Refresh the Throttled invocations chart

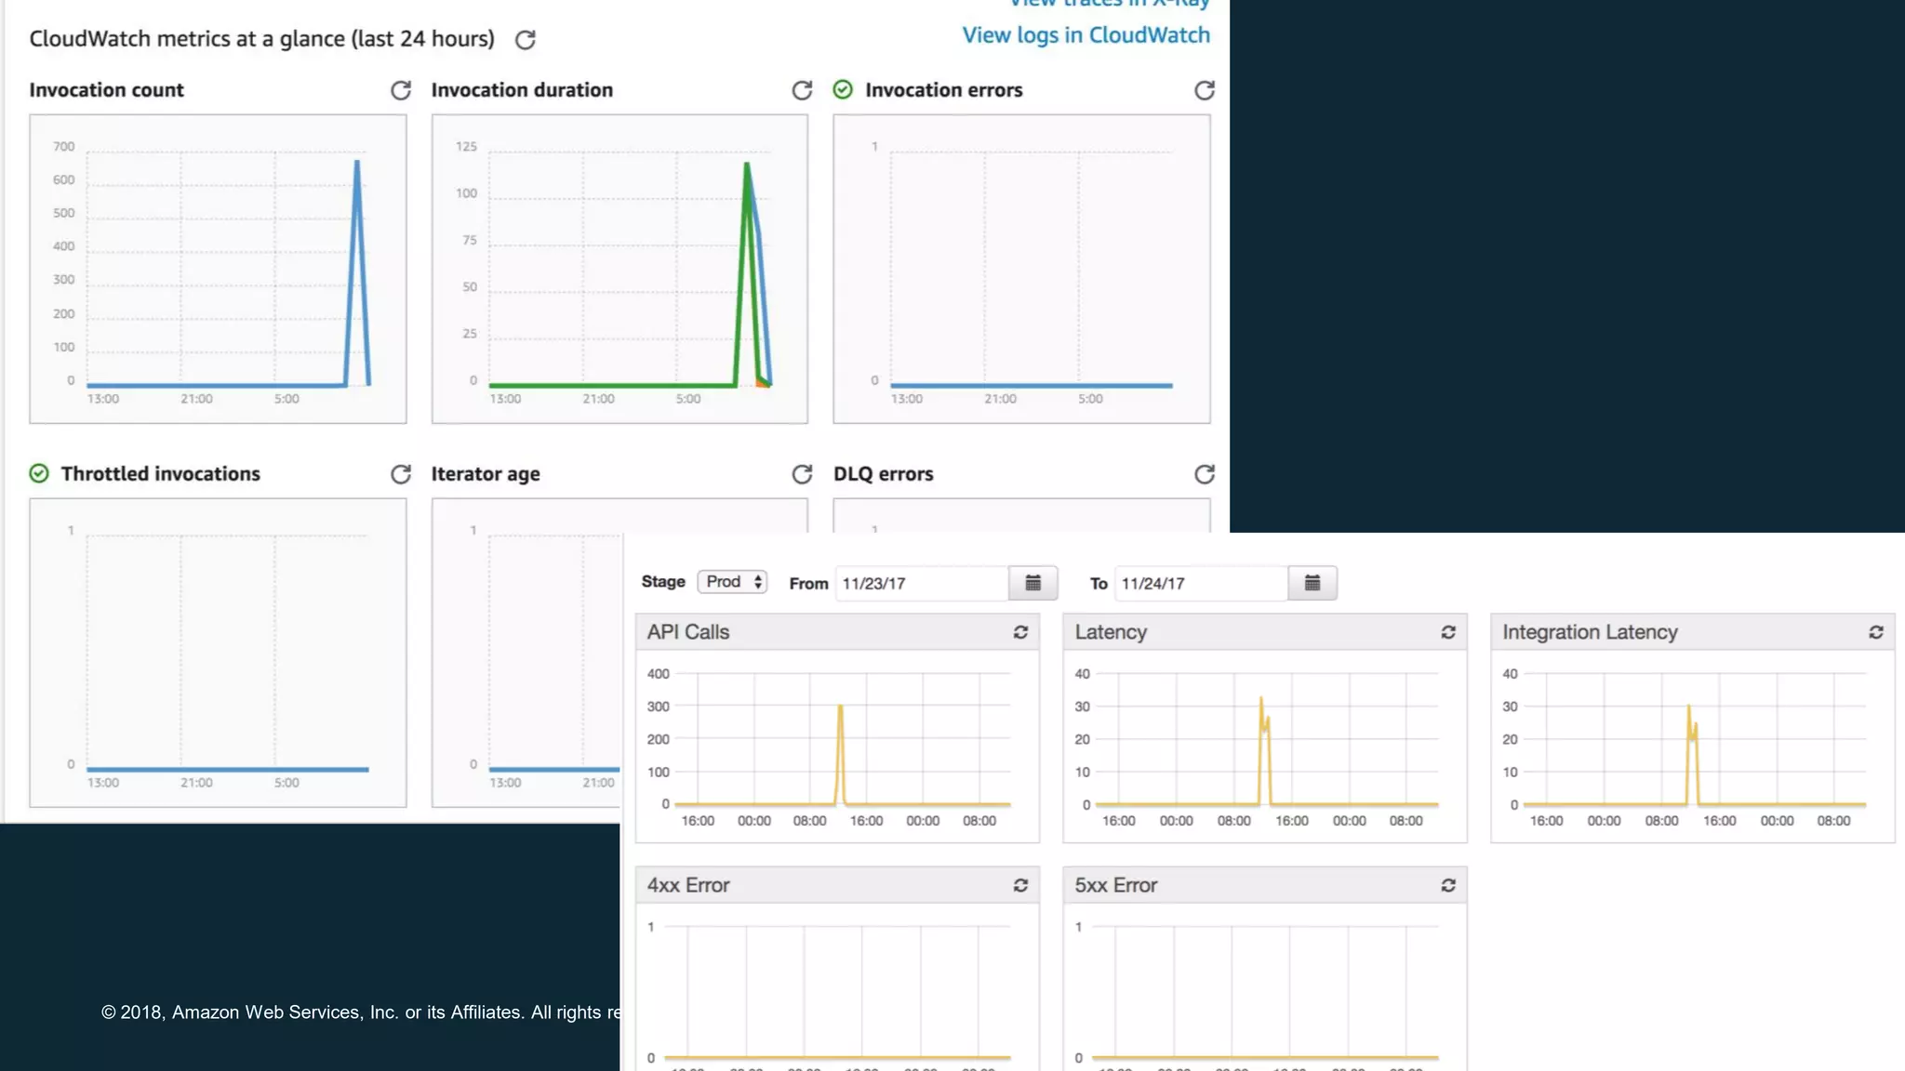click(401, 474)
